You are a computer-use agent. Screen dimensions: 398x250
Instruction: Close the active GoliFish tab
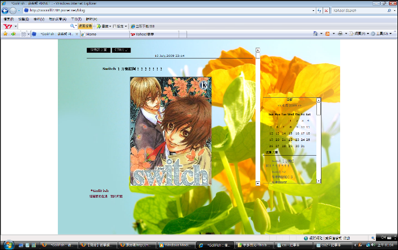click(x=77, y=34)
